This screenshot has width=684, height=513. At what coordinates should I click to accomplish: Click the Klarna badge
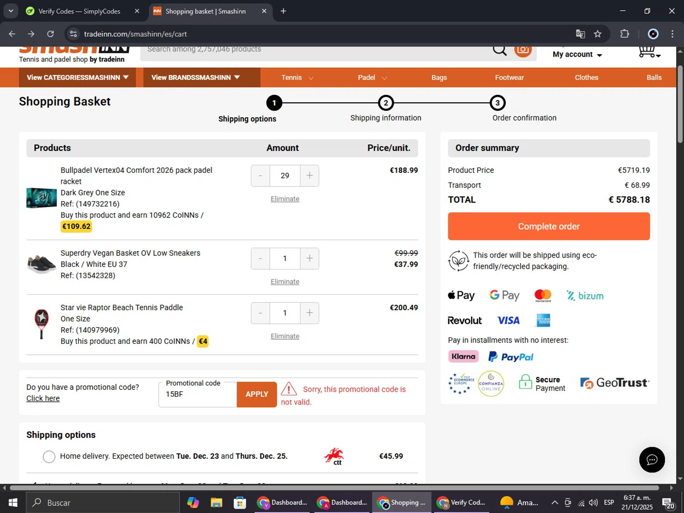pyautogui.click(x=463, y=357)
